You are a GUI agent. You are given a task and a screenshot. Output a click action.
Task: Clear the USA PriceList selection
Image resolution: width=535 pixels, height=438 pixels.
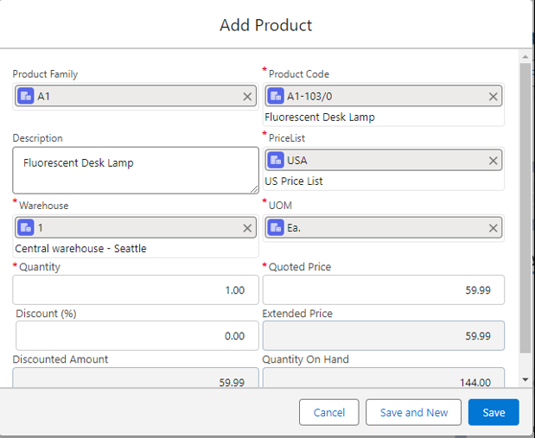[x=494, y=161]
